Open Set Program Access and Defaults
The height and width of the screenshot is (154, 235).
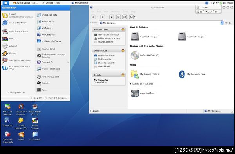point(51,56)
